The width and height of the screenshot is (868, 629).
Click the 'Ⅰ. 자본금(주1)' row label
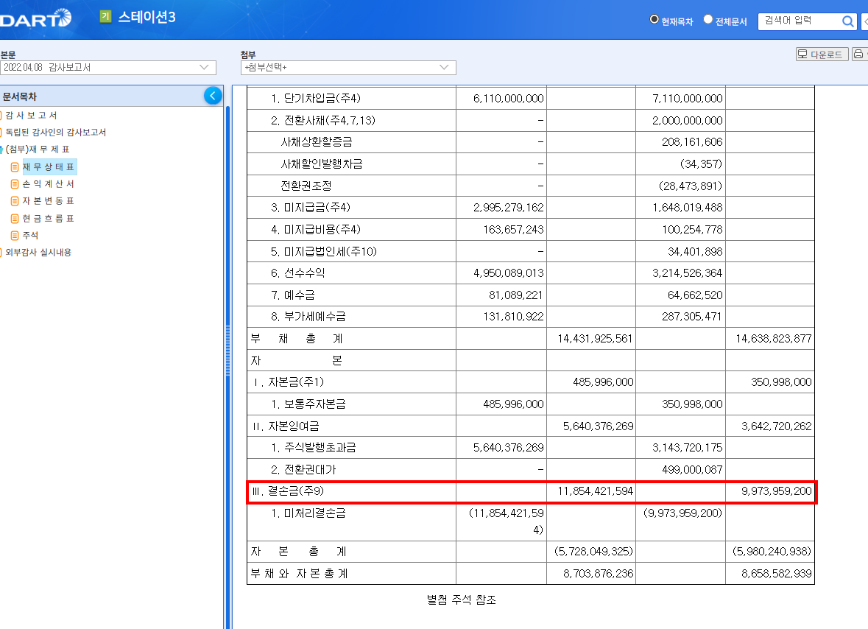pyautogui.click(x=289, y=382)
